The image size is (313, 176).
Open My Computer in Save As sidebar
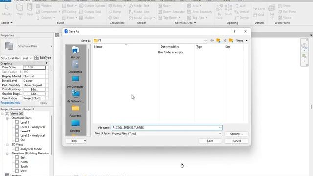tap(75, 82)
